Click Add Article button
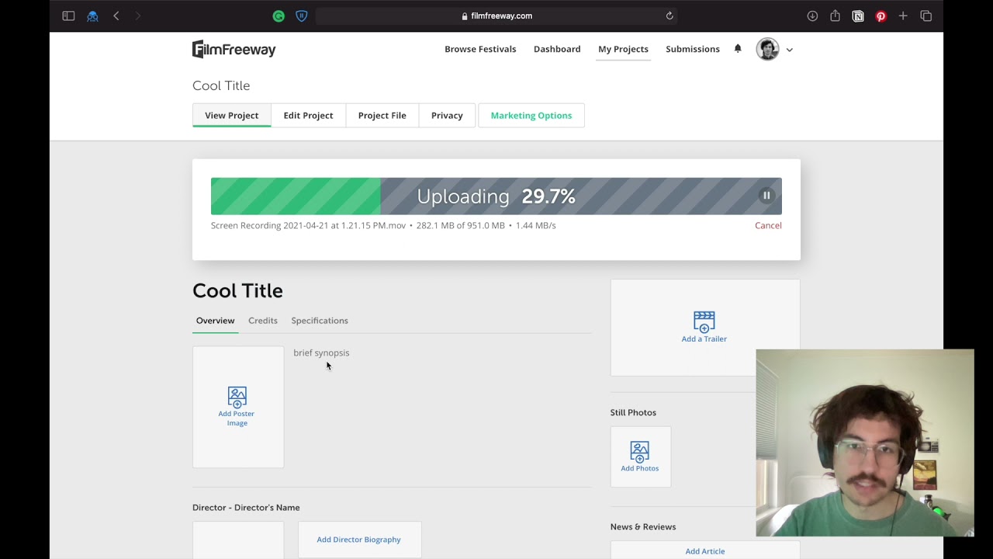The image size is (993, 559). (x=705, y=550)
